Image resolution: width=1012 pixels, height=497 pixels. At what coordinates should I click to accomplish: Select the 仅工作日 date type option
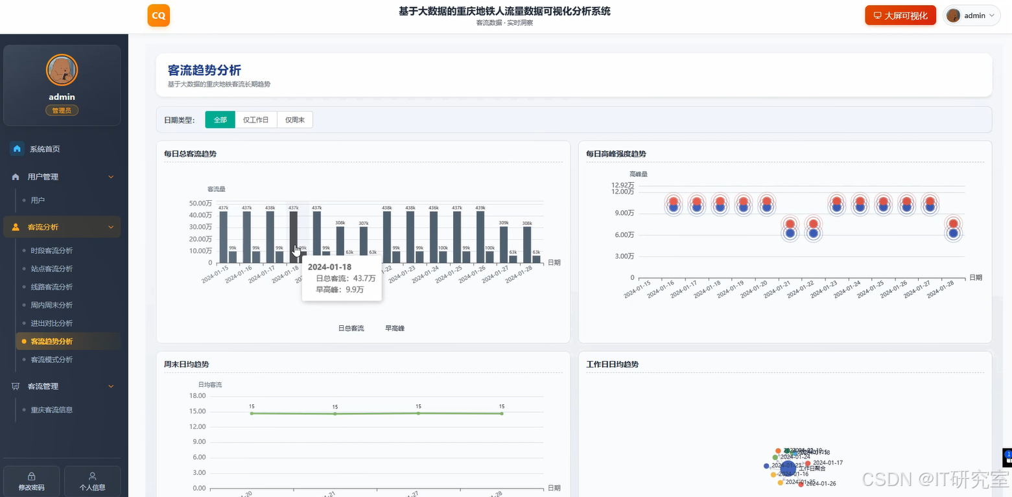[256, 120]
